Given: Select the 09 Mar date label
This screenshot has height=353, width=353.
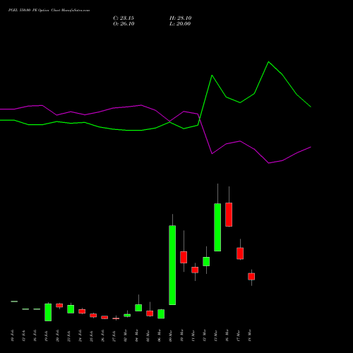Looking at the screenshot, I should tap(171, 335).
